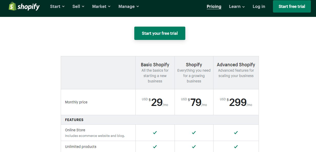Click the FEATURES section header
Screen dimensions: 316x152
tap(74, 120)
